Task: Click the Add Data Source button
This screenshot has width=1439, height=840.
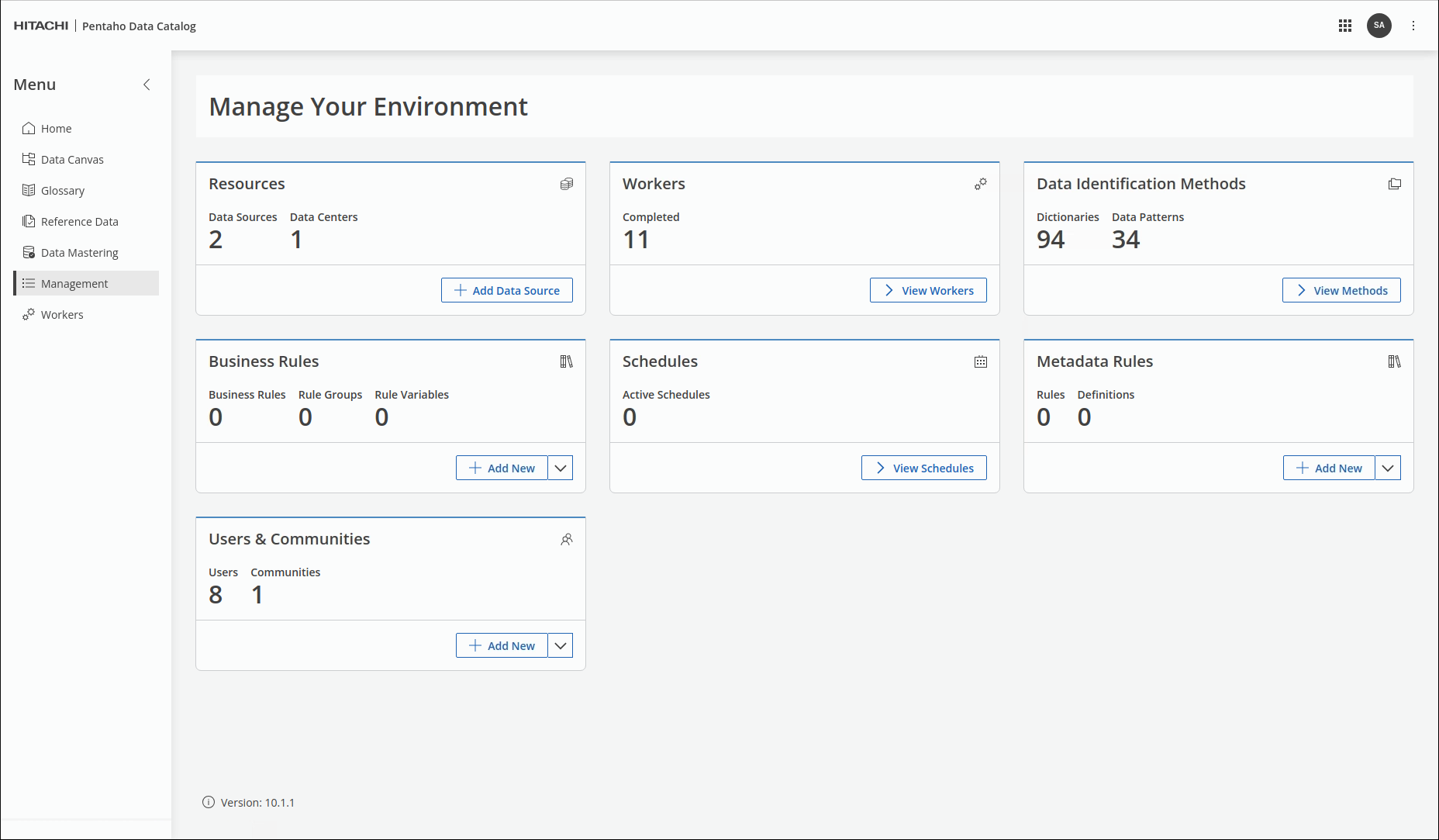Action: point(507,290)
